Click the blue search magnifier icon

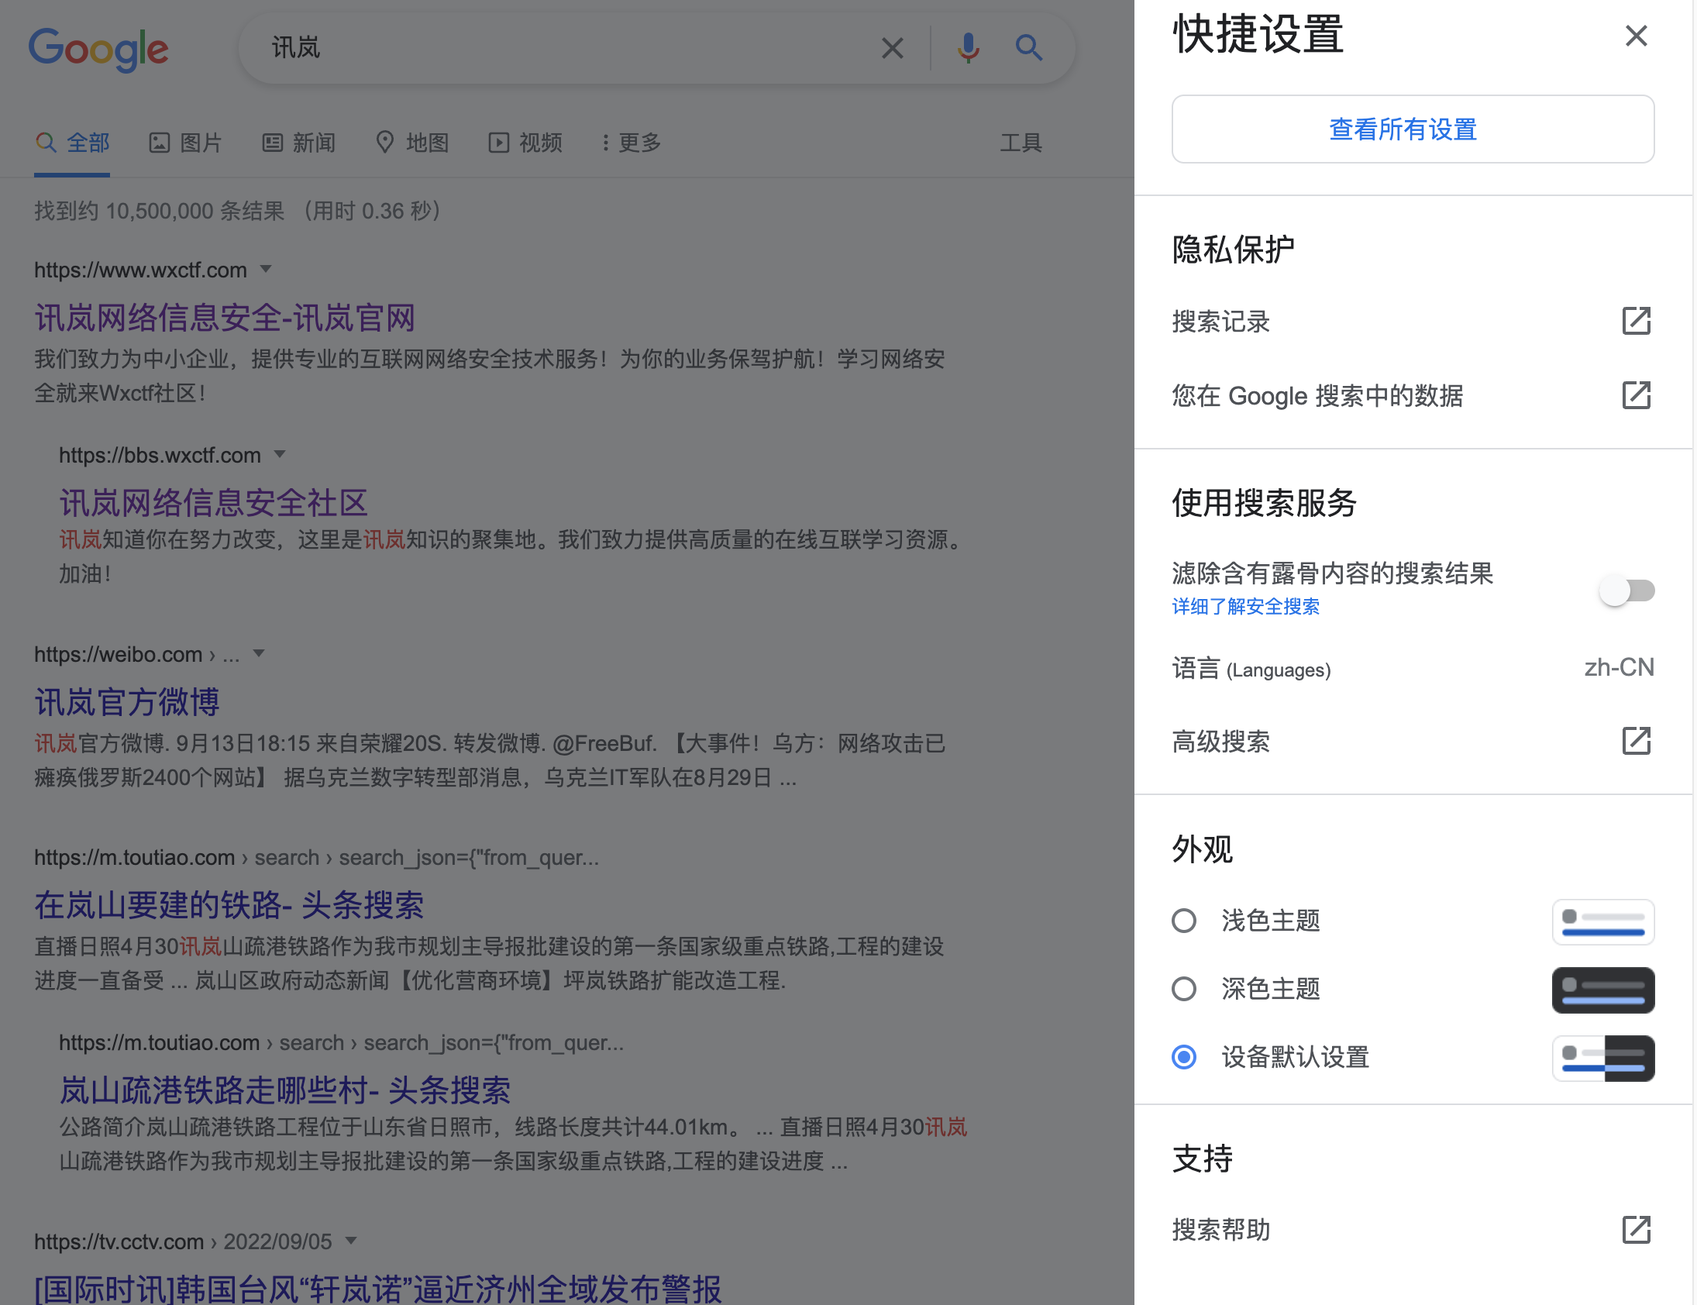click(x=1028, y=48)
